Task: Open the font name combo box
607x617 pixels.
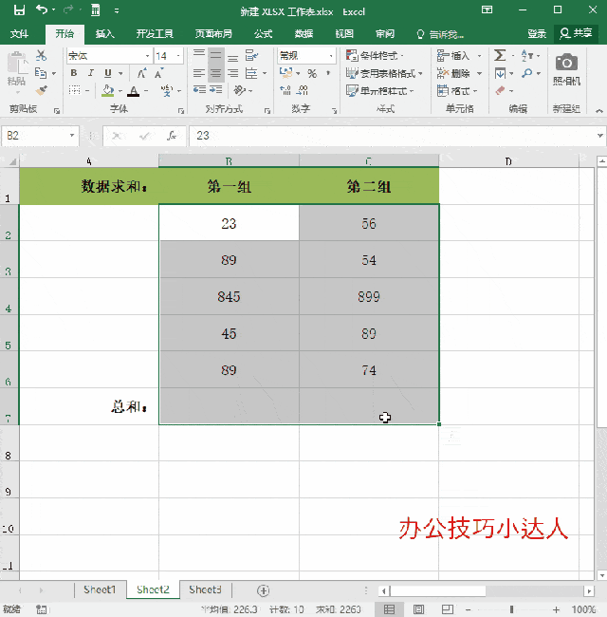Action: click(x=109, y=56)
